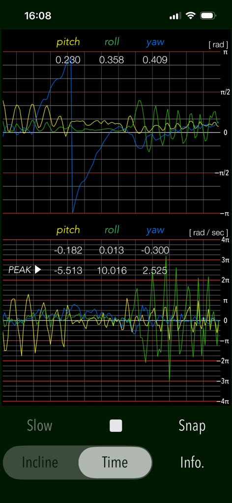Tap the battery status icon
Viewport: 232px width, 503px height.
pyautogui.click(x=207, y=16)
